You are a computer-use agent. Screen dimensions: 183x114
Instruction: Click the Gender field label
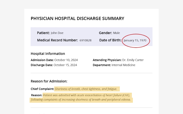105,33
